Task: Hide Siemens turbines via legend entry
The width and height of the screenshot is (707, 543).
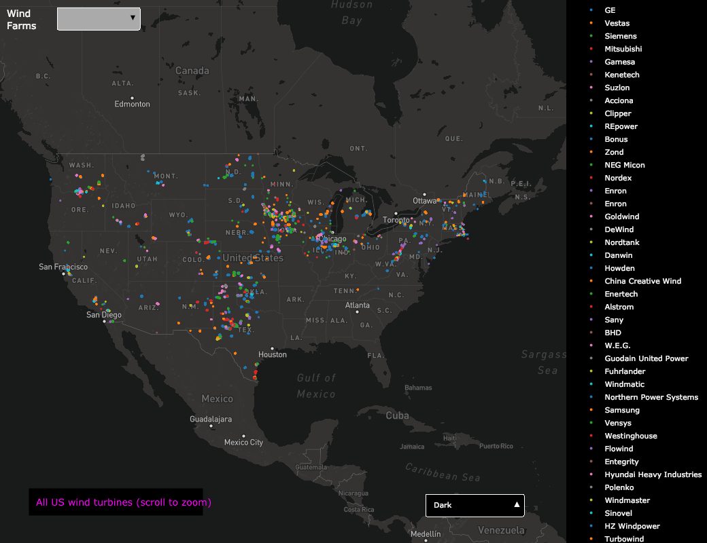Action: pos(620,36)
